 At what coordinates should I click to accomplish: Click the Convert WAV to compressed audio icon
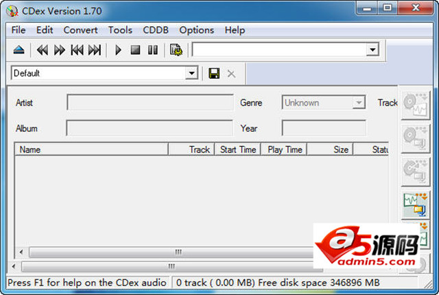(x=416, y=205)
